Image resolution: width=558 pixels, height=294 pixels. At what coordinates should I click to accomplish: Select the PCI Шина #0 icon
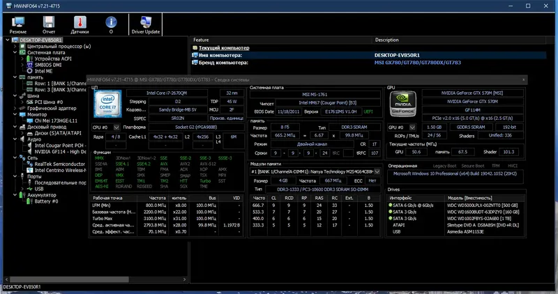(x=30, y=102)
